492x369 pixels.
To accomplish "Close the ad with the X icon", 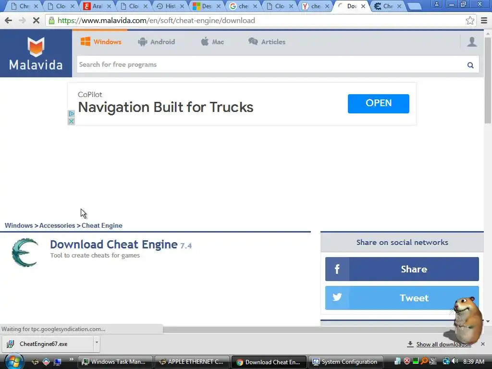I will coord(71,121).
